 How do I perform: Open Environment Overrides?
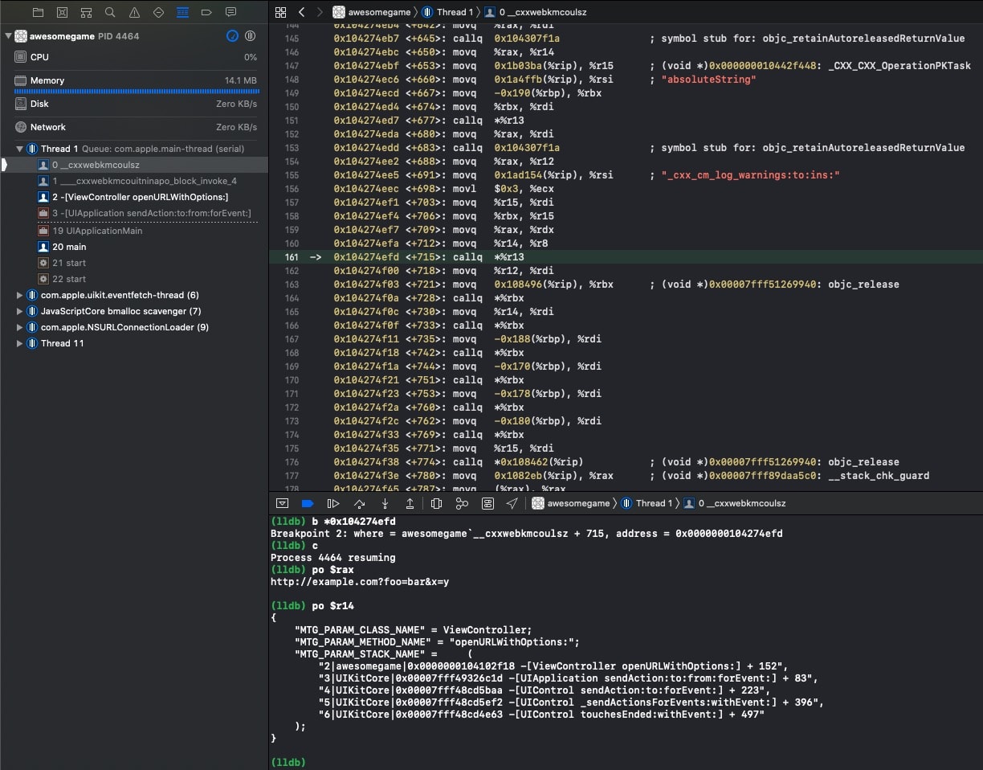click(x=487, y=503)
